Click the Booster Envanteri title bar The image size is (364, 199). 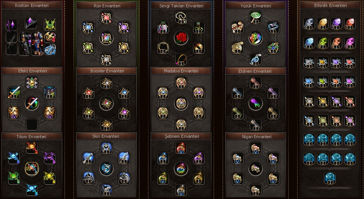tap(106, 71)
